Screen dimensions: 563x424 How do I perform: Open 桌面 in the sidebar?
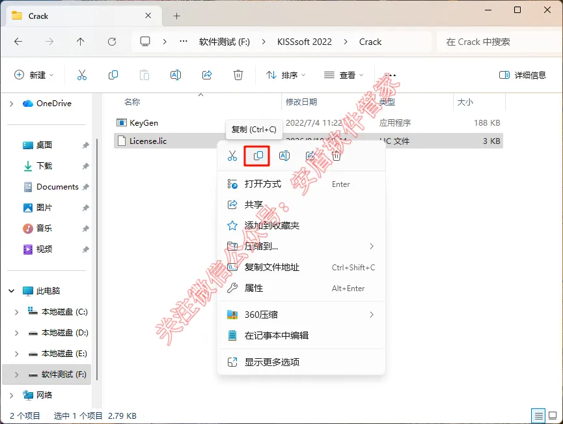point(44,145)
